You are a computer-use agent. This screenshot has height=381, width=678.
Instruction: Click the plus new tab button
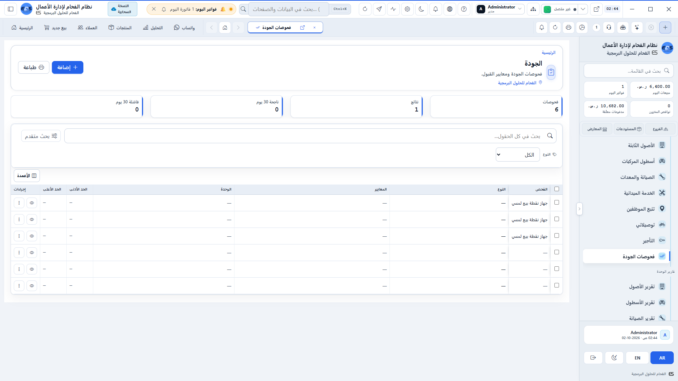coord(665,27)
